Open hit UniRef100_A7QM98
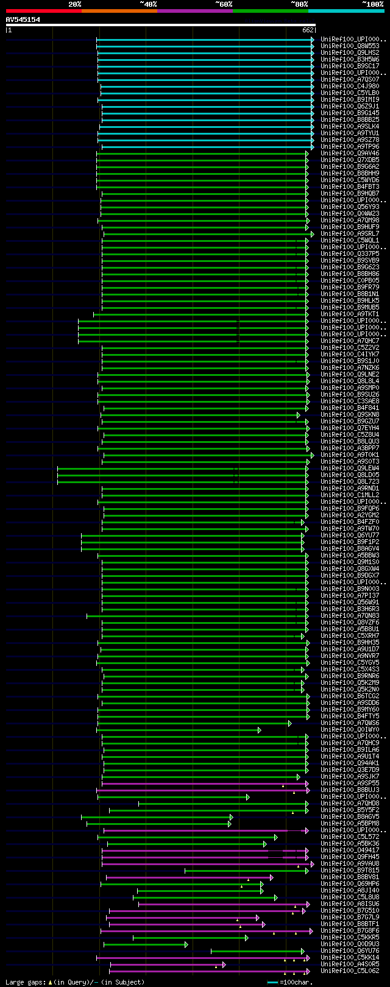390x987 pixels. [x=350, y=220]
